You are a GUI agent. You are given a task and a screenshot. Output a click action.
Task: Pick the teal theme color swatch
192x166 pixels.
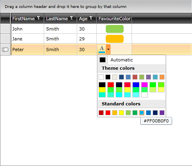(x=155, y=77)
